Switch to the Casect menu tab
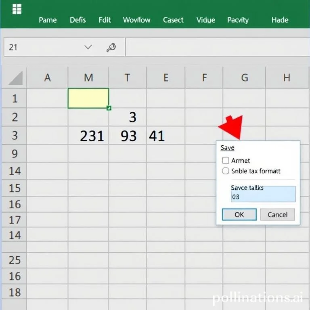This screenshot has width=310, height=310. (x=173, y=20)
